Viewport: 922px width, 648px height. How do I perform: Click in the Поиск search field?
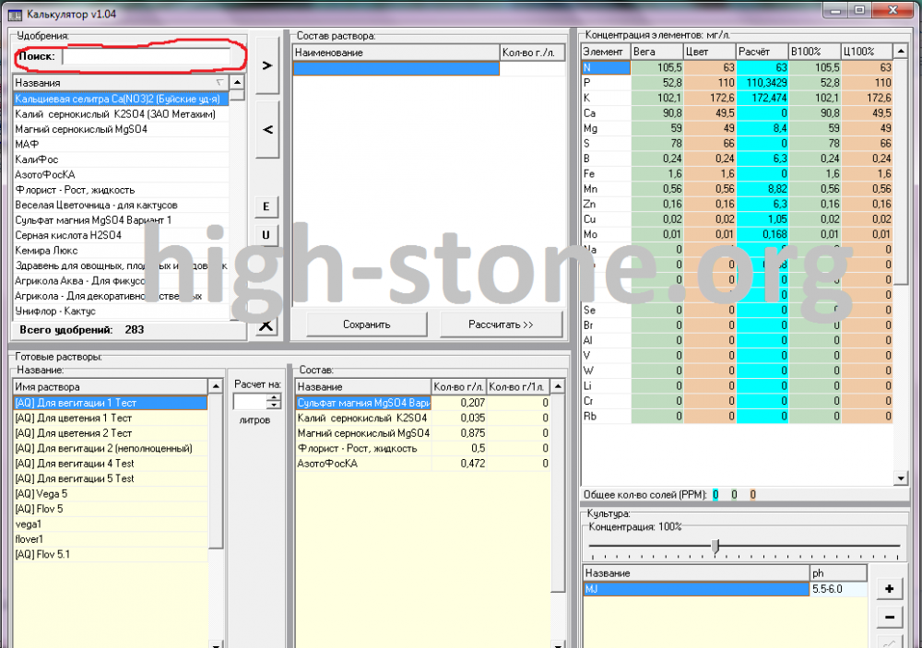click(147, 56)
